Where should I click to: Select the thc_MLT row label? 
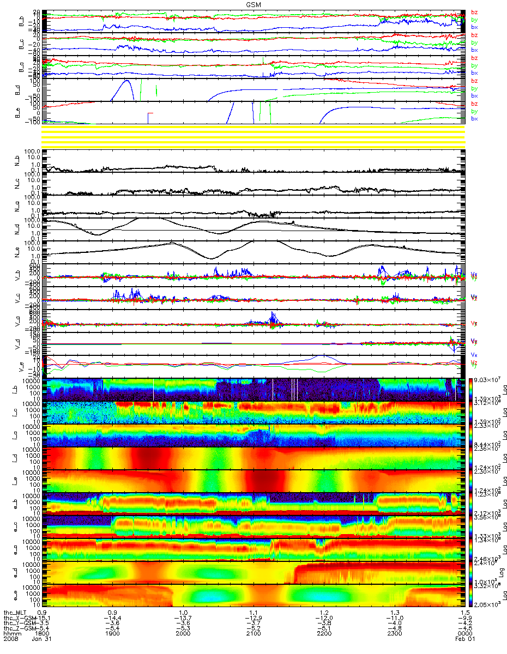tap(16, 613)
